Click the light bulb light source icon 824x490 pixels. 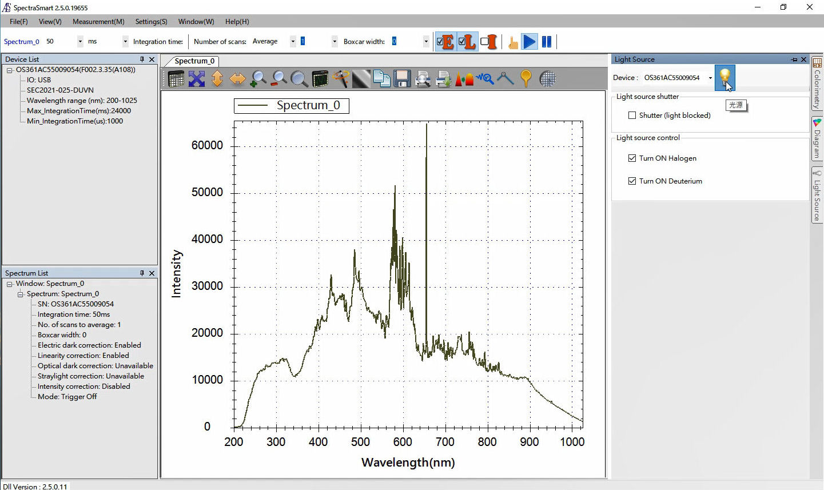coord(725,77)
